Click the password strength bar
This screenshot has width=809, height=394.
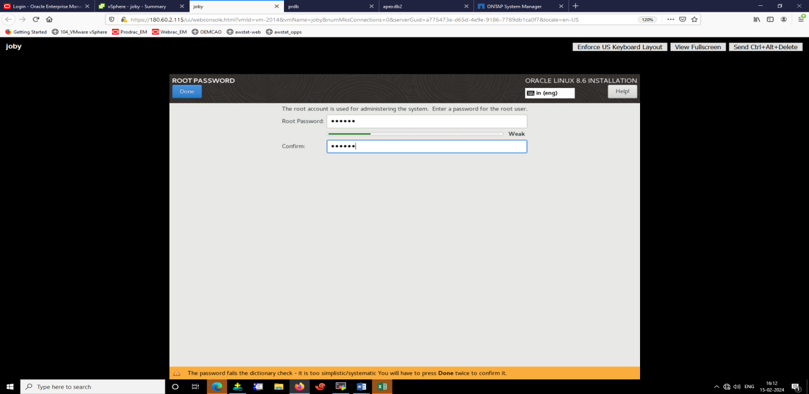[x=415, y=134]
